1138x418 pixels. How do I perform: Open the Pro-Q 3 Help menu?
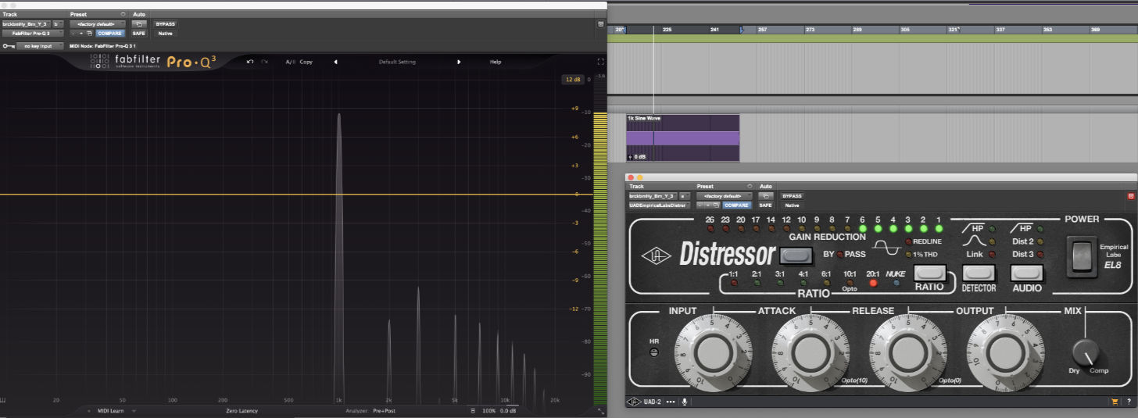pos(496,62)
